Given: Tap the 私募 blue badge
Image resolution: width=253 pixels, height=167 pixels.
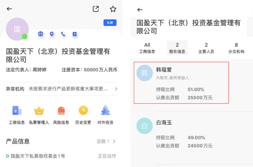Looking at the screenshot, I should (110, 23).
